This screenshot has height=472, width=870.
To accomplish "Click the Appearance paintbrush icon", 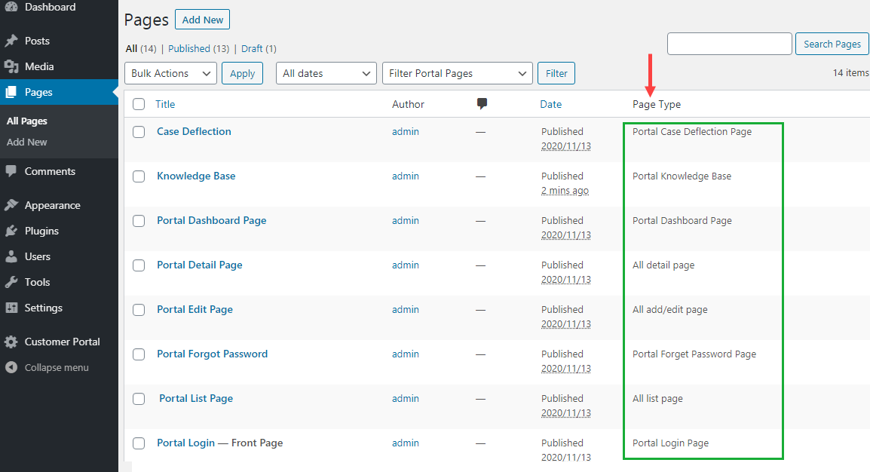I will point(11,205).
